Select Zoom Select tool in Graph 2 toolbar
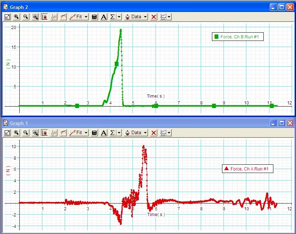 click(35, 17)
